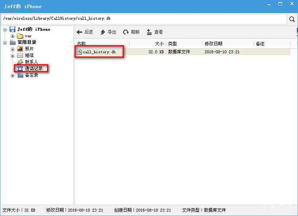Select 常用目录 tree label
The height and width of the screenshot is (216, 298).
(x=27, y=42)
